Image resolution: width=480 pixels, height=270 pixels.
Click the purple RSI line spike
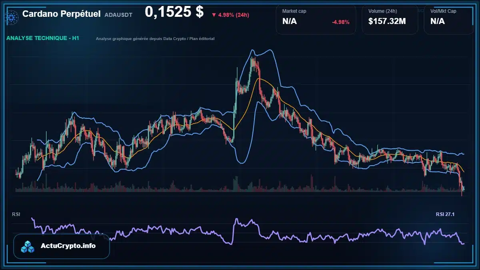[237, 220]
